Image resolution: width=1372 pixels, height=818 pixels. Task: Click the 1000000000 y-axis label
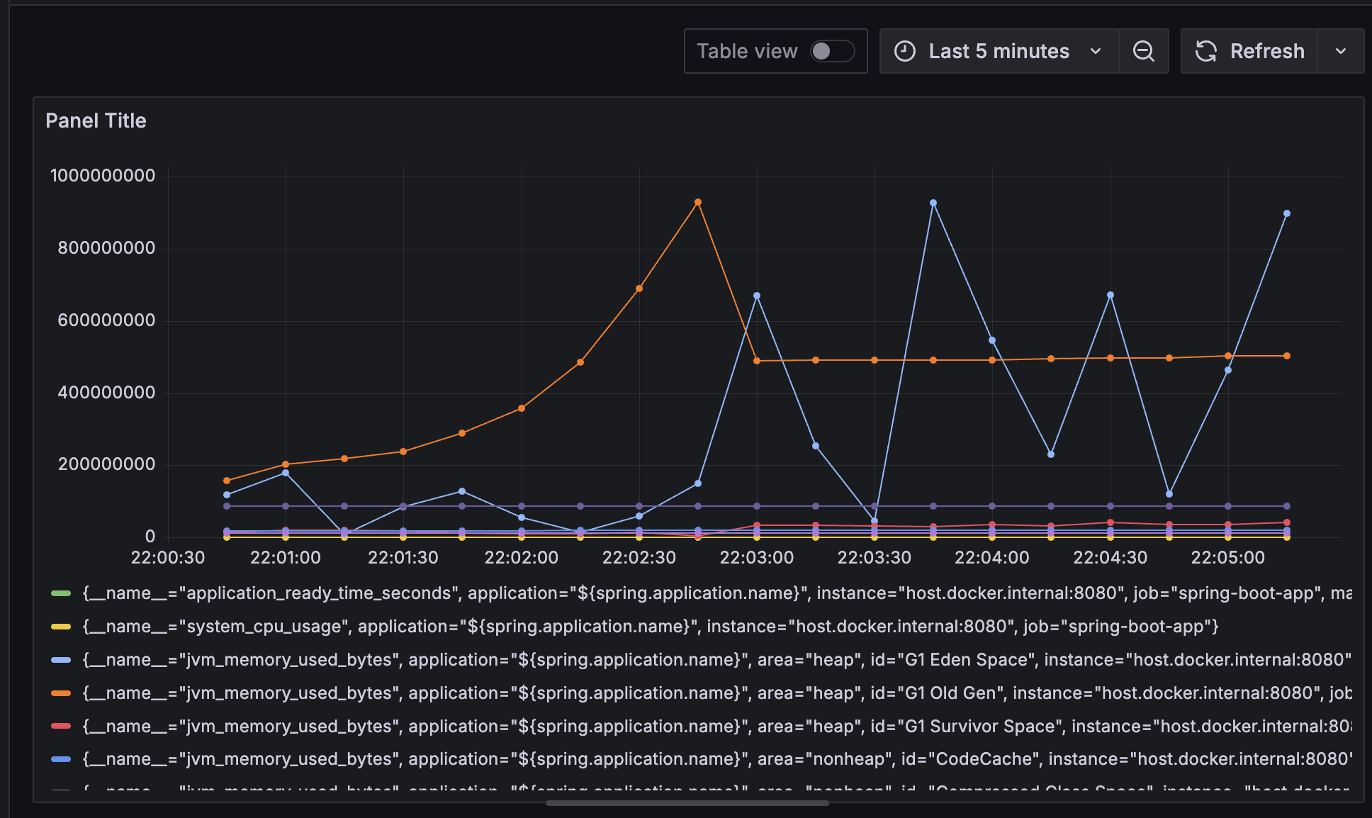103,176
